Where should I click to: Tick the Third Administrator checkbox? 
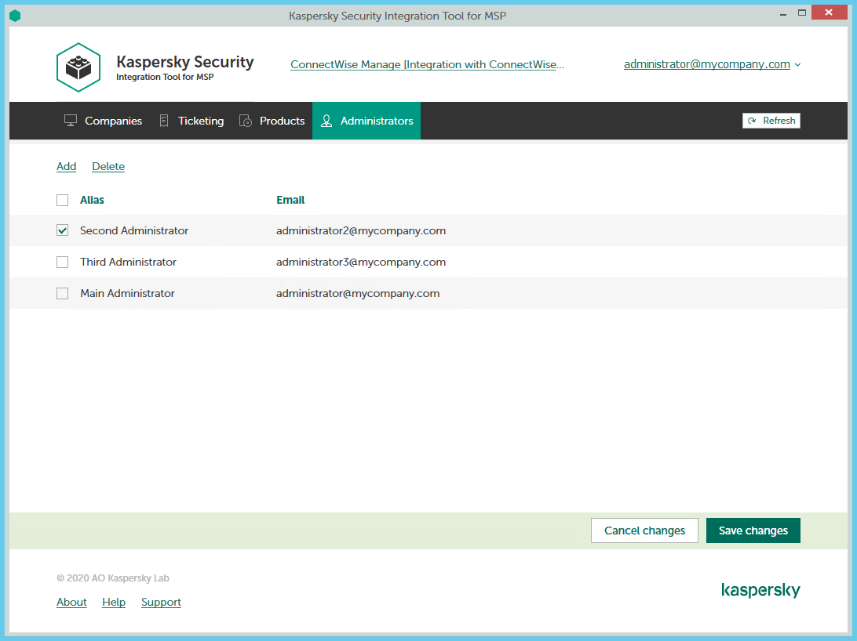tap(63, 263)
